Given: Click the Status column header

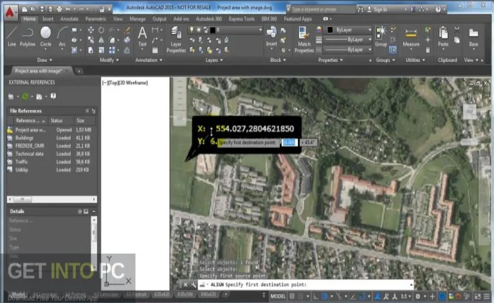Looking at the screenshot, I should 60,121.
